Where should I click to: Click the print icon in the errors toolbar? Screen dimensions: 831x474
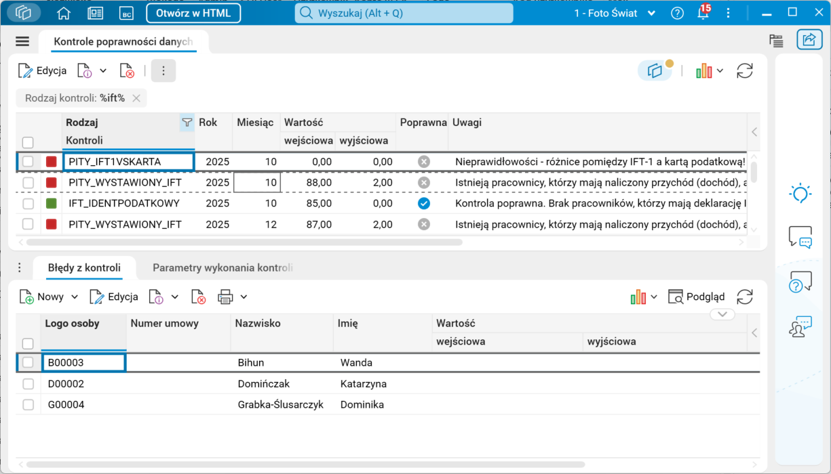(225, 297)
